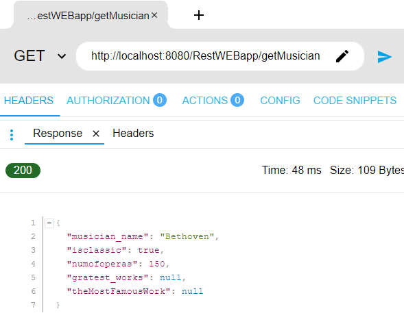Open a new request tab with plus

point(199,15)
